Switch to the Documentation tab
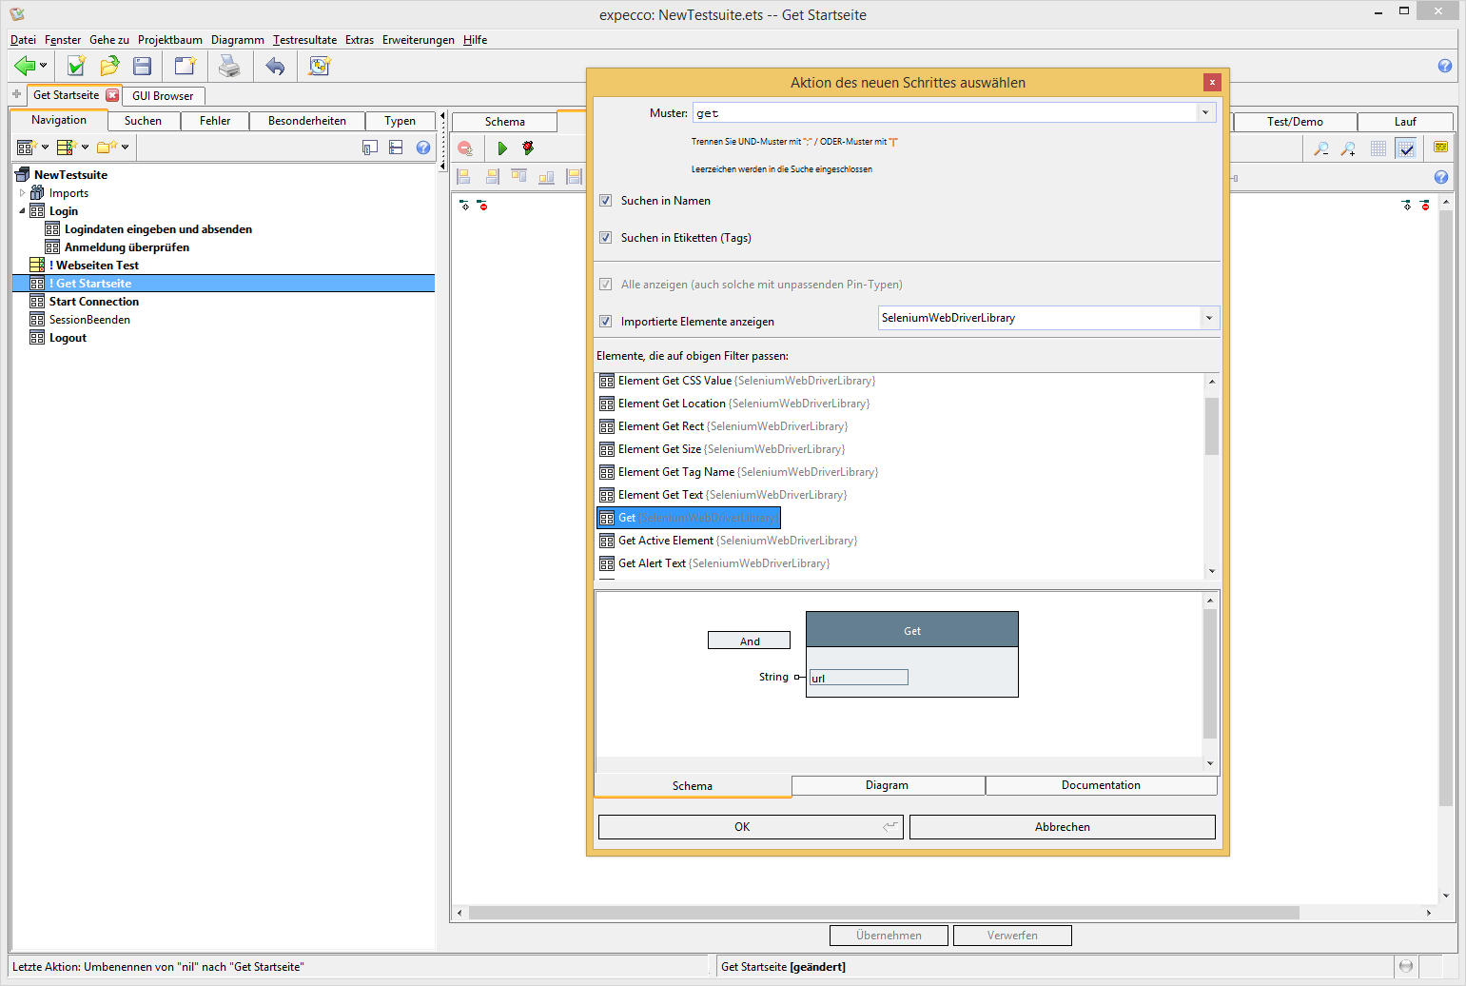1466x986 pixels. [1101, 785]
